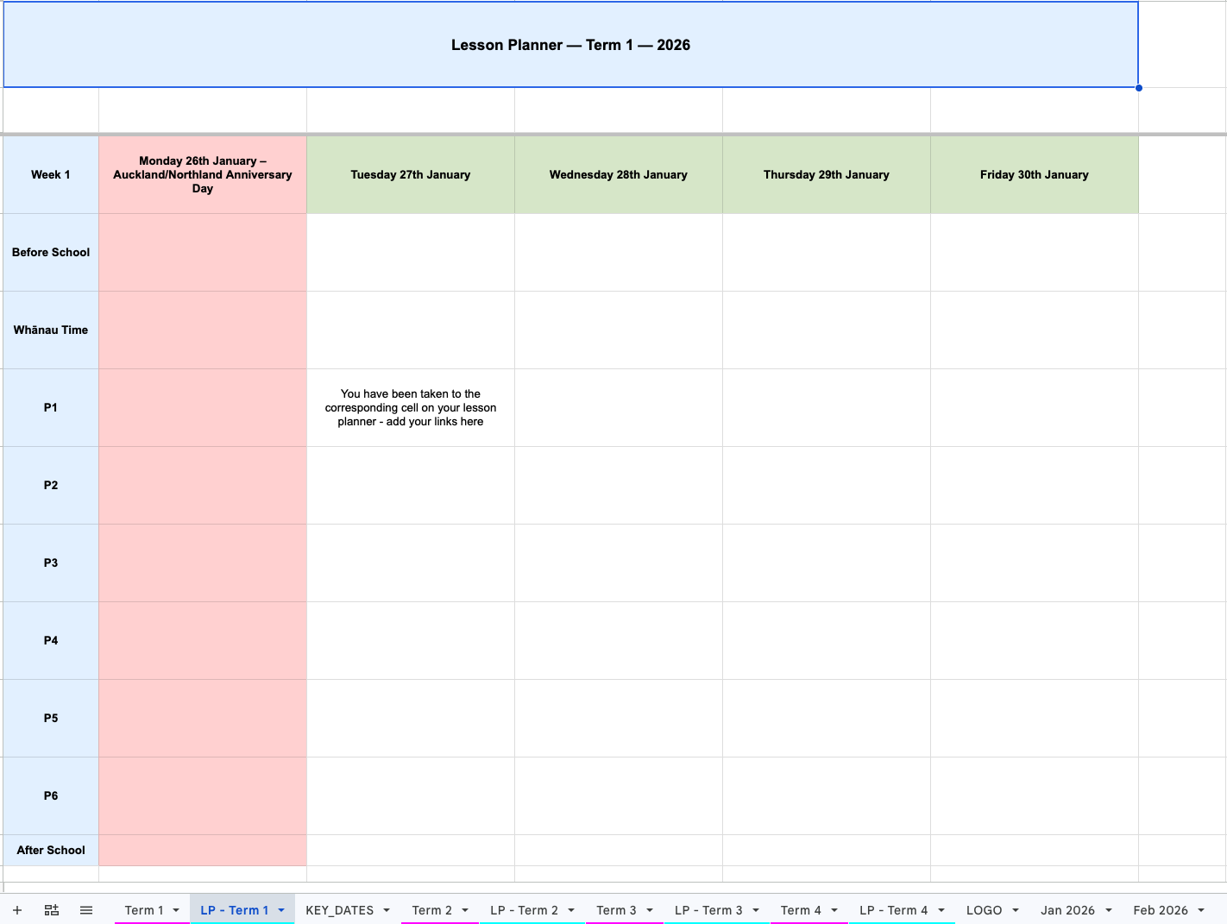Expand the Term 1 tab dropdown arrow

tap(176, 910)
